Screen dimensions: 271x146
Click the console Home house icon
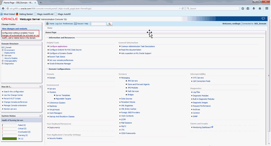[47, 24]
